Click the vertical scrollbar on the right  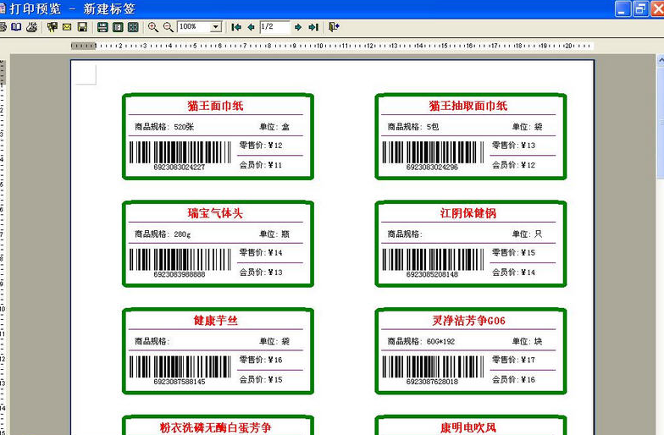click(661, 244)
